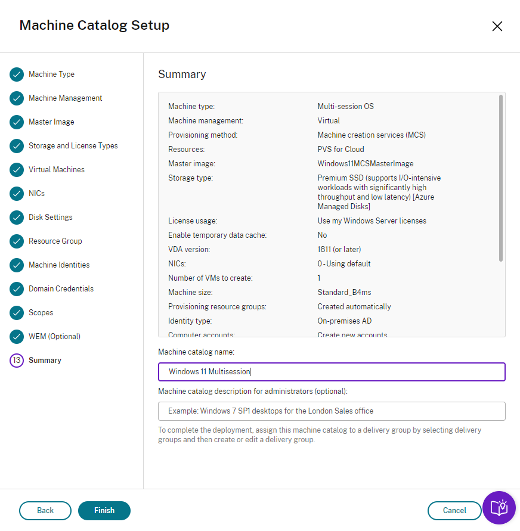Click the Machine Identities checkmark icon
Viewport: 520px width, 531px height.
pos(17,265)
